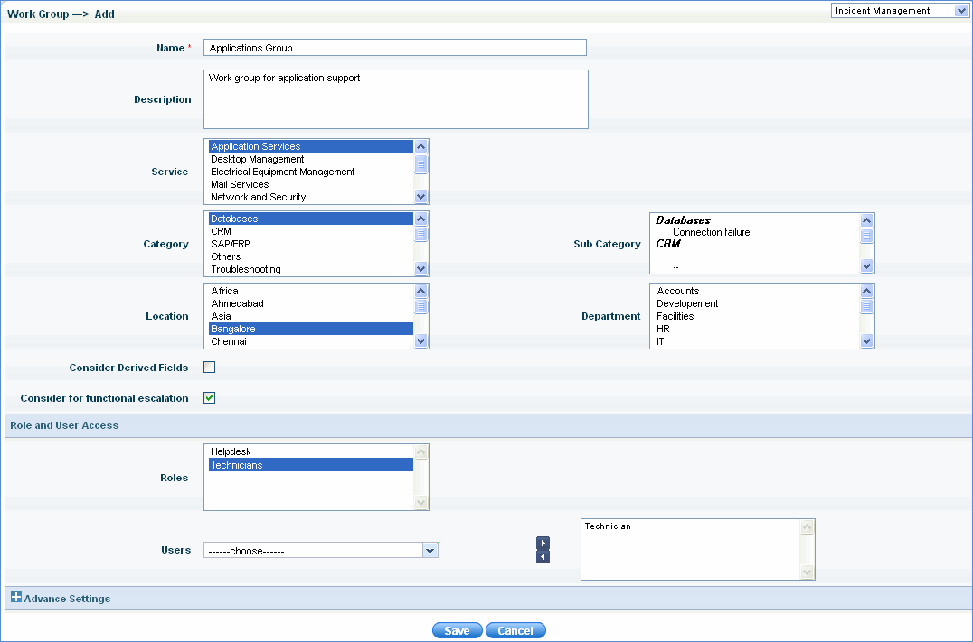Viewport: 973px width, 642px height.
Task: Click the Sub Category list scroll-up arrow
Action: [866, 220]
